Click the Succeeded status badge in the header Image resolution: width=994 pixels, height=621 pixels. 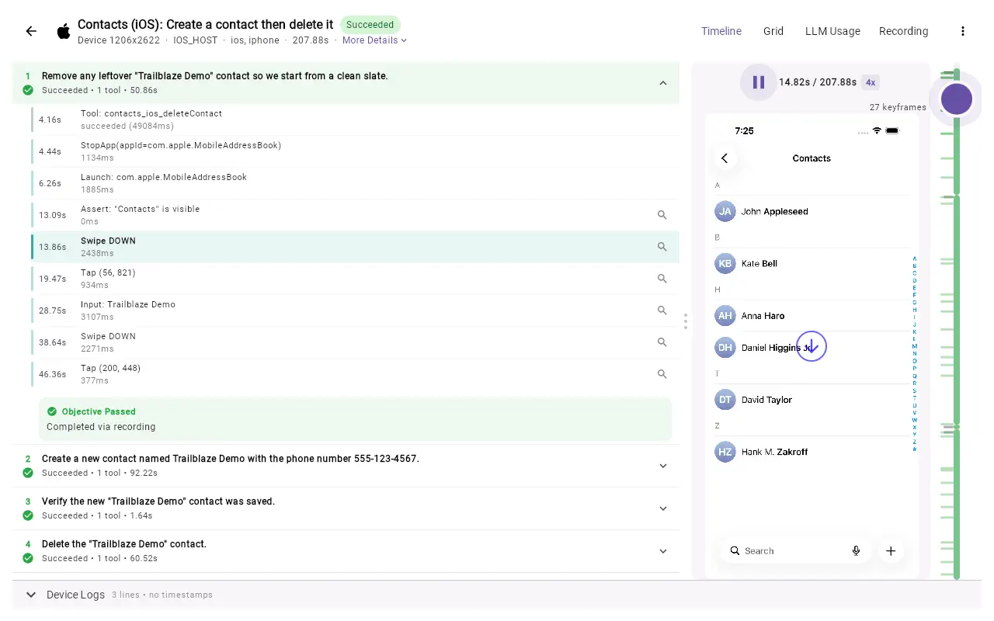click(x=370, y=25)
